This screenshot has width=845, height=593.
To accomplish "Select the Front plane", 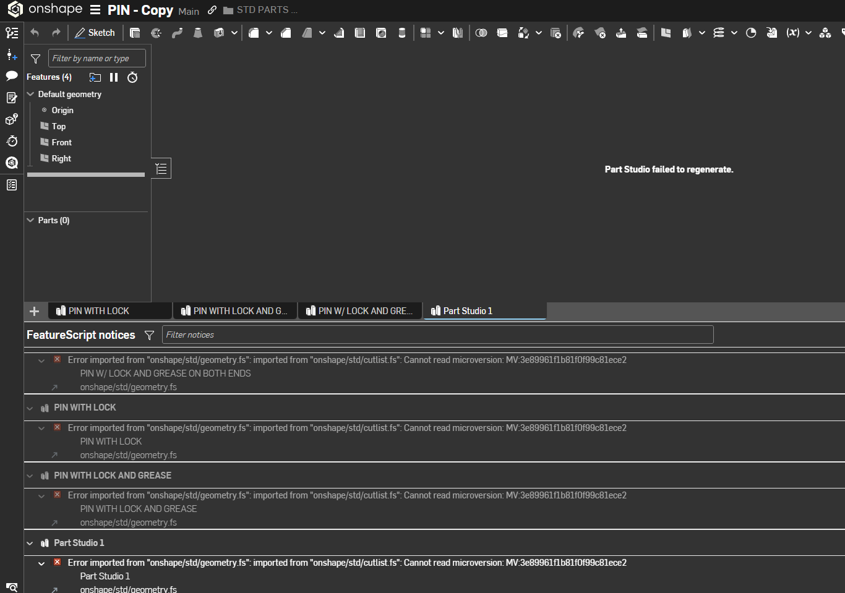I will click(x=61, y=142).
